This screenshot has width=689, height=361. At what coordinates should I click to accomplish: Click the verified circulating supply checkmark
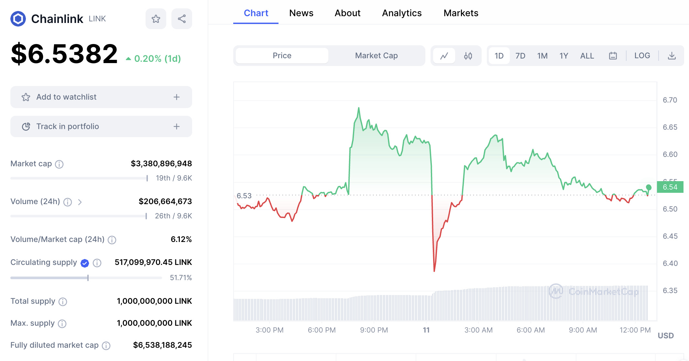coord(84,263)
